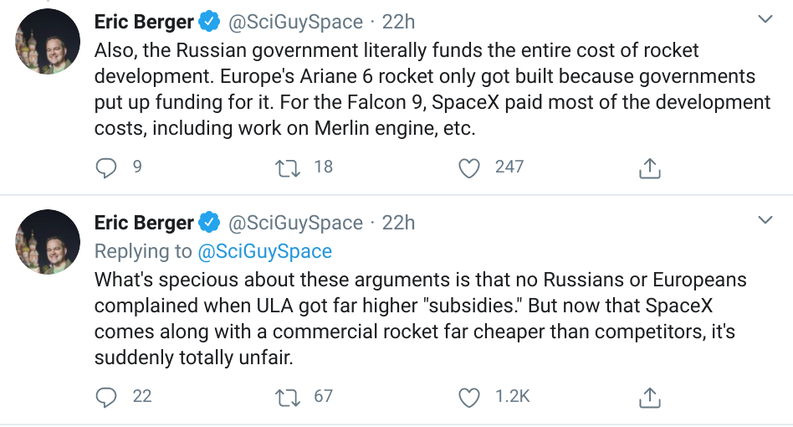793x427 pixels.
Task: Like the tweet with 1.2K likes
Action: (x=471, y=396)
